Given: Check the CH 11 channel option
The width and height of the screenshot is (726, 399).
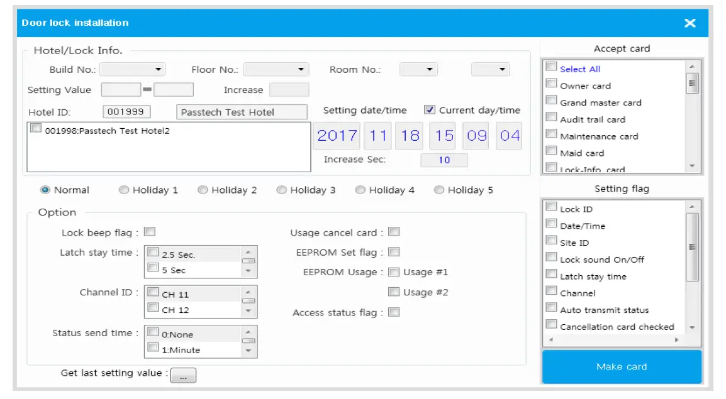Looking at the screenshot, I should click(x=153, y=292).
